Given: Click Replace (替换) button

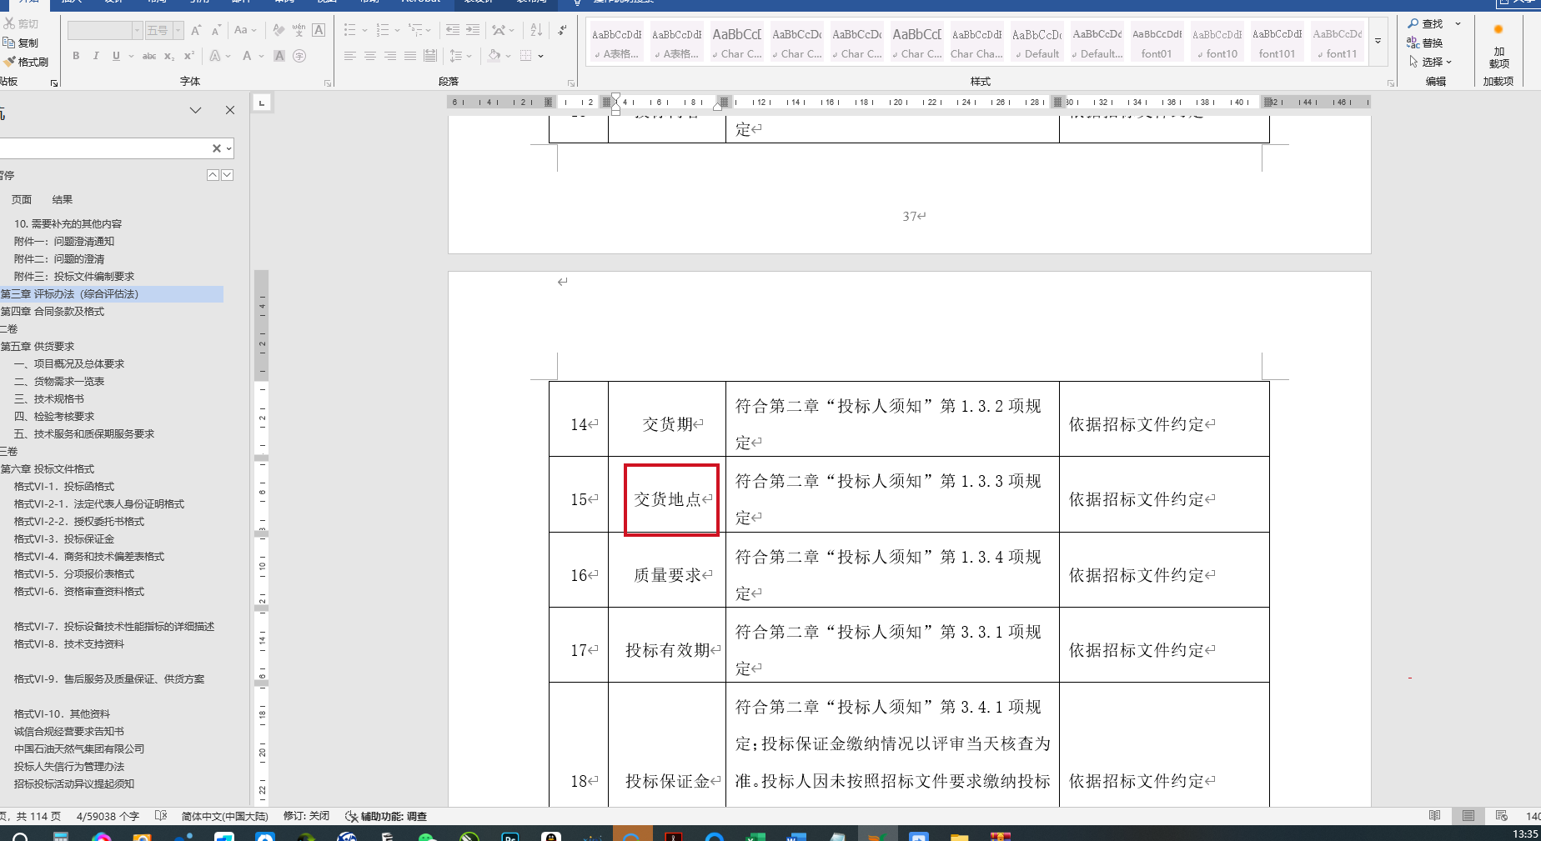Looking at the screenshot, I should click(x=1425, y=43).
